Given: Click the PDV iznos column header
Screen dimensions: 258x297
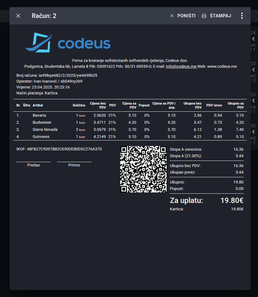Looking at the screenshot, I should [x=214, y=105].
